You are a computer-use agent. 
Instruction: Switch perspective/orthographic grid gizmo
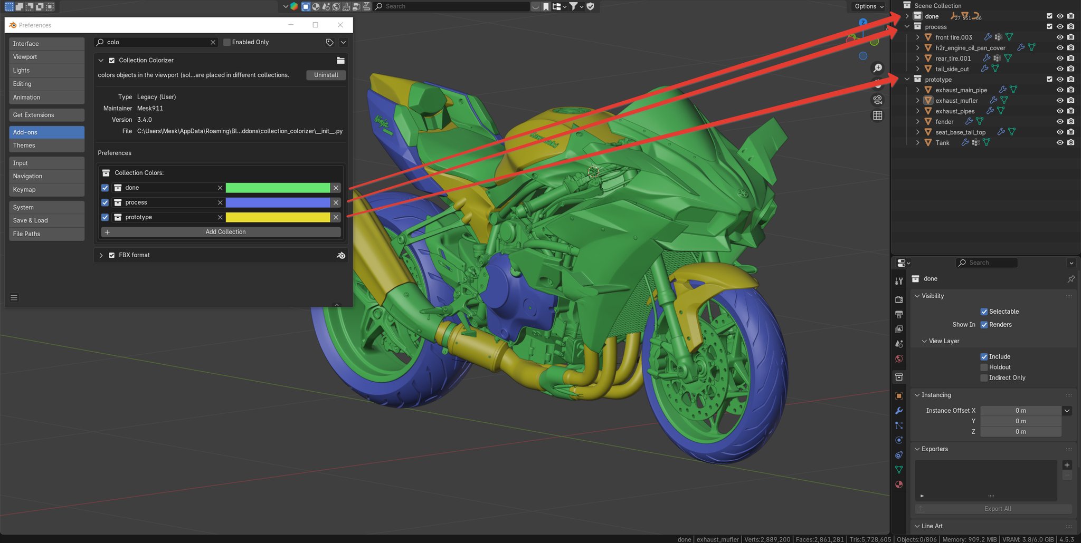(877, 115)
